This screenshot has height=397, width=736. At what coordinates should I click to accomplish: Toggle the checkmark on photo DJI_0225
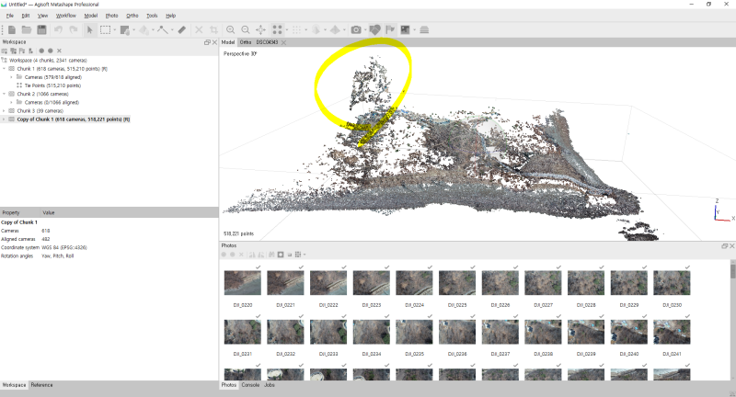tap(473, 267)
